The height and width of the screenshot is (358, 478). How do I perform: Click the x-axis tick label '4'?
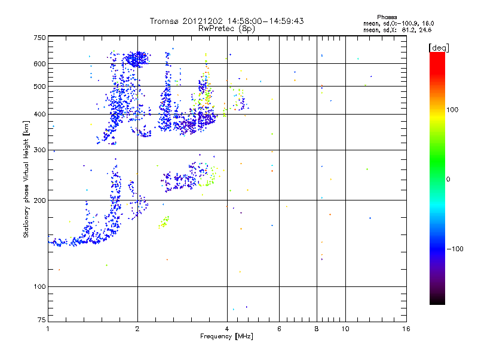(x=227, y=329)
